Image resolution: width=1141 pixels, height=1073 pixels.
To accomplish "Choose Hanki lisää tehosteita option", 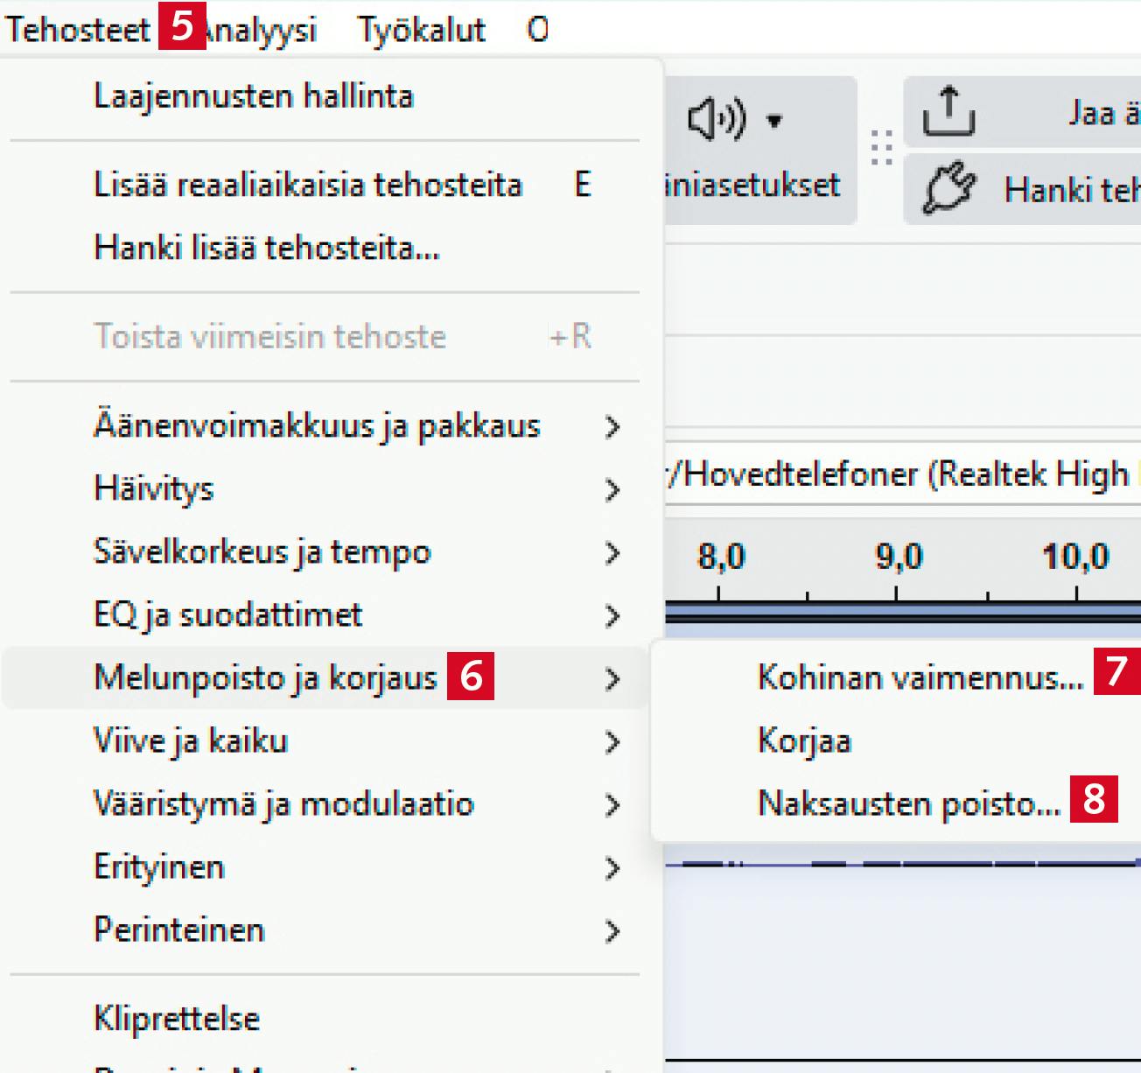I will point(267,248).
